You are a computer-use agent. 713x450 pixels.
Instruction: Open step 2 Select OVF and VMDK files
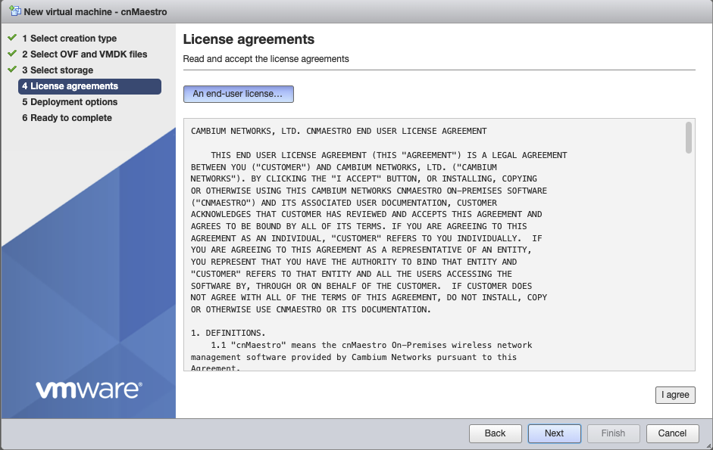(x=84, y=54)
